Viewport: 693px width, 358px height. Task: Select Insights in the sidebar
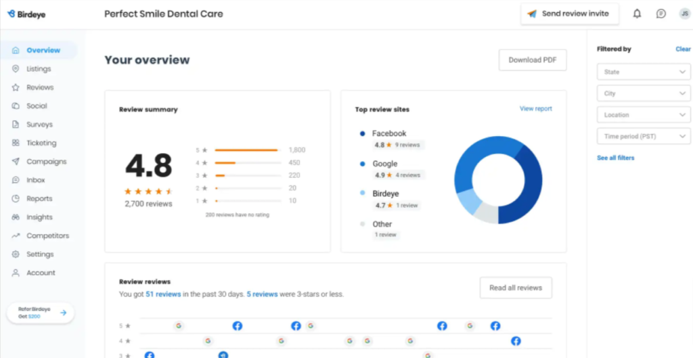coord(39,217)
